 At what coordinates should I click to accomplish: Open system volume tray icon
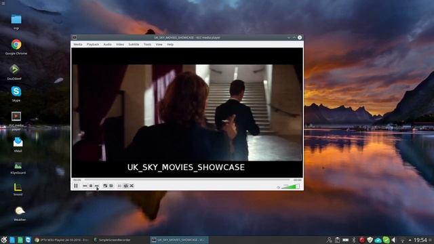point(394,240)
